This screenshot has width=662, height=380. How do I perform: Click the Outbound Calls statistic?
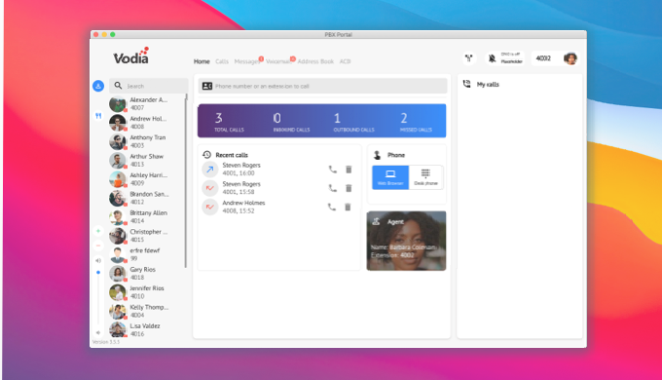pos(353,122)
